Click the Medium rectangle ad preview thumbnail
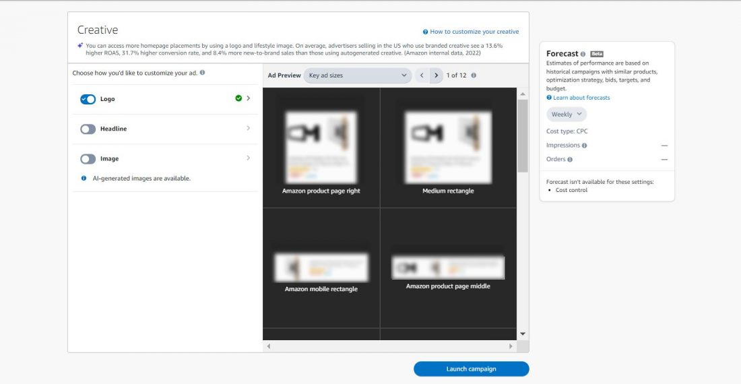This screenshot has height=384, width=741. point(448,148)
